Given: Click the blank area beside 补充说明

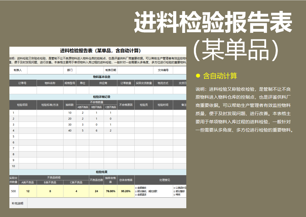Looking at the screenshot, I should 107,203.
